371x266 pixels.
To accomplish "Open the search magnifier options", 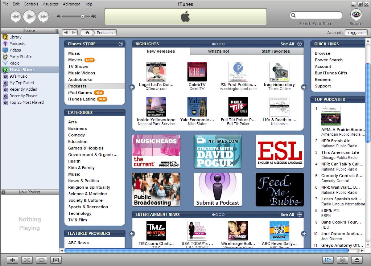I will pyautogui.click(x=293, y=15).
